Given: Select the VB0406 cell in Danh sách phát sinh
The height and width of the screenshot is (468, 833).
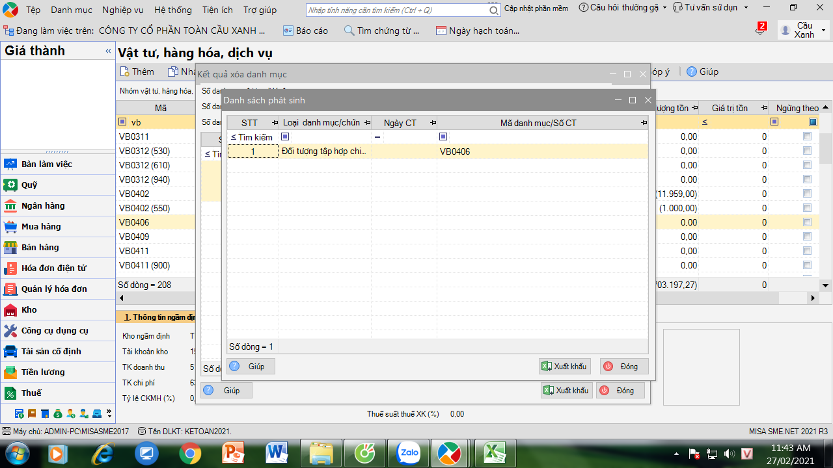Looking at the screenshot, I should (542, 151).
